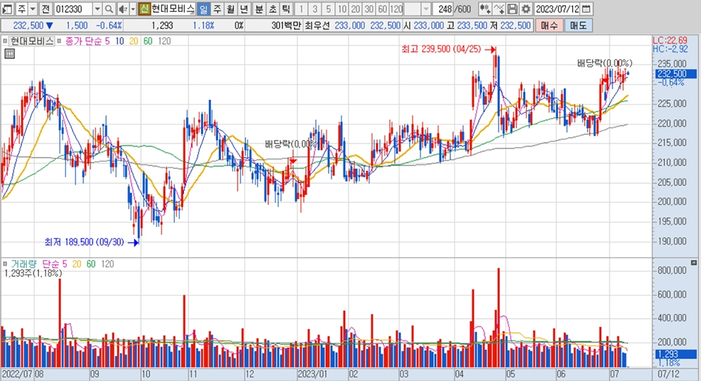Open chart settings gear icon
The height and width of the screenshot is (381, 701).
[525, 8]
